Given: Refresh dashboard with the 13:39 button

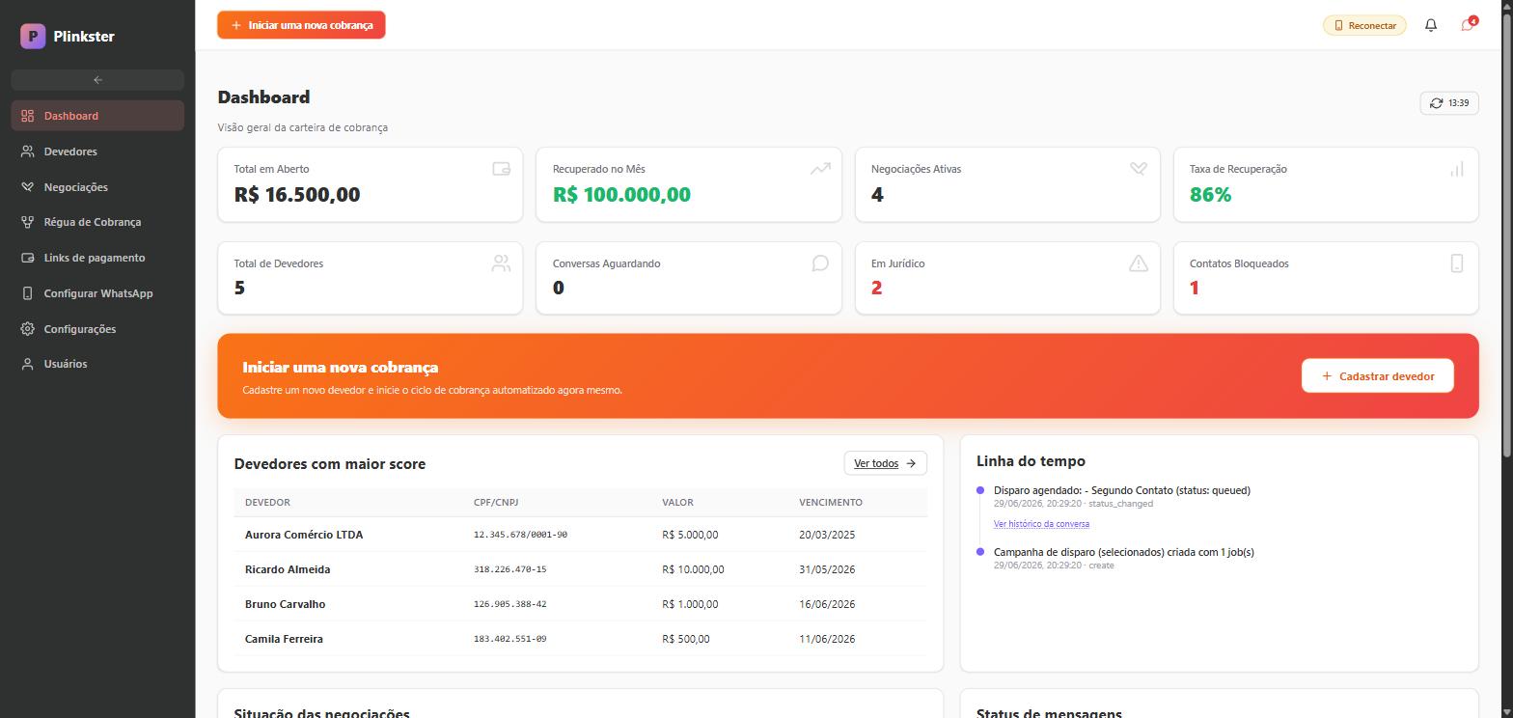Looking at the screenshot, I should click(x=1449, y=103).
